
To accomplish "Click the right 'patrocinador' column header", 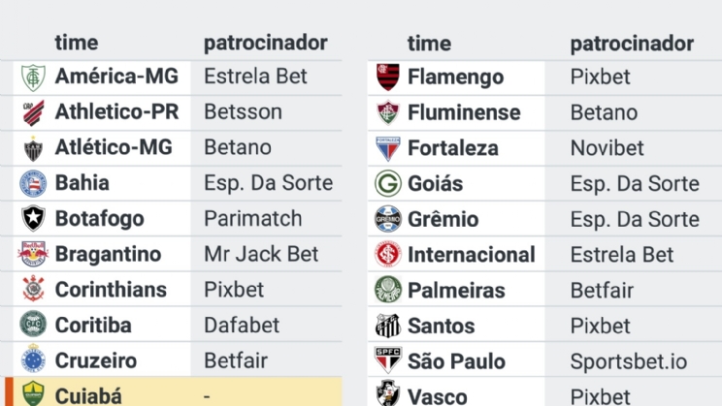I will [x=632, y=44].
